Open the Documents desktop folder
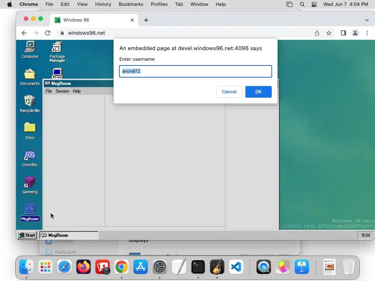 click(30, 77)
